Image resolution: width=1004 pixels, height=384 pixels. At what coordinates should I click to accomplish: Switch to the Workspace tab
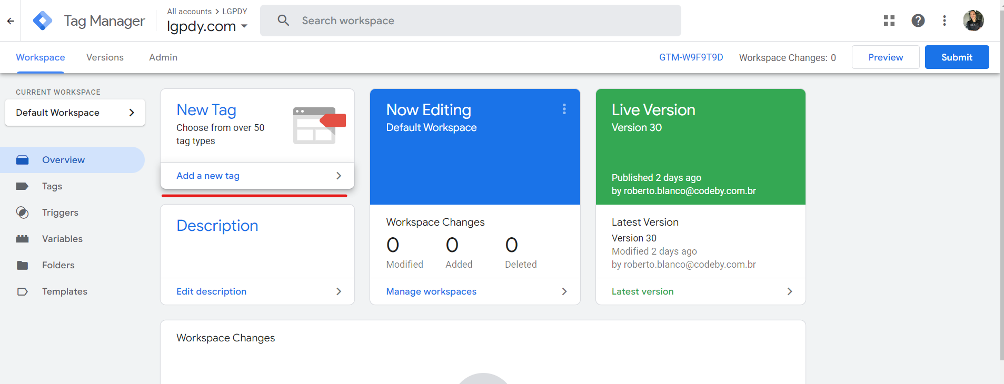[x=41, y=57]
